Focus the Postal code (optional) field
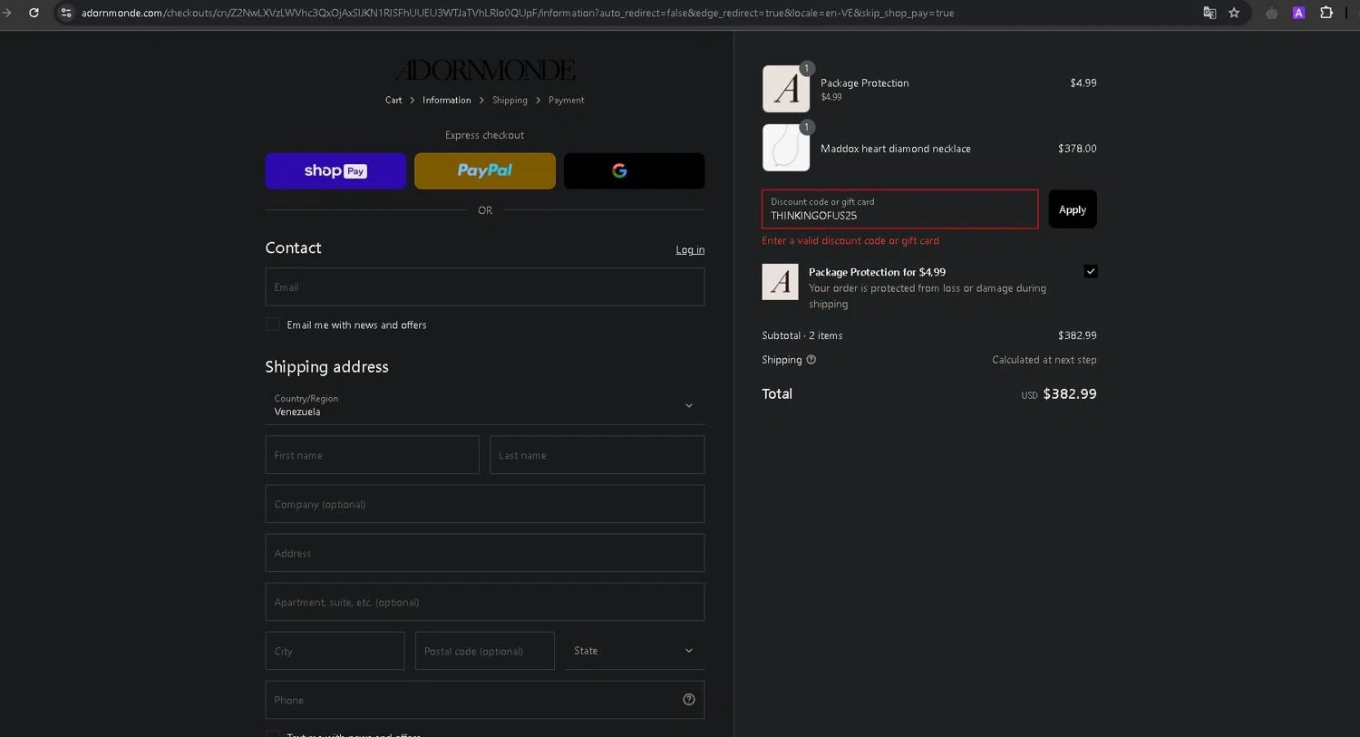Image resolution: width=1360 pixels, height=737 pixels. [485, 651]
